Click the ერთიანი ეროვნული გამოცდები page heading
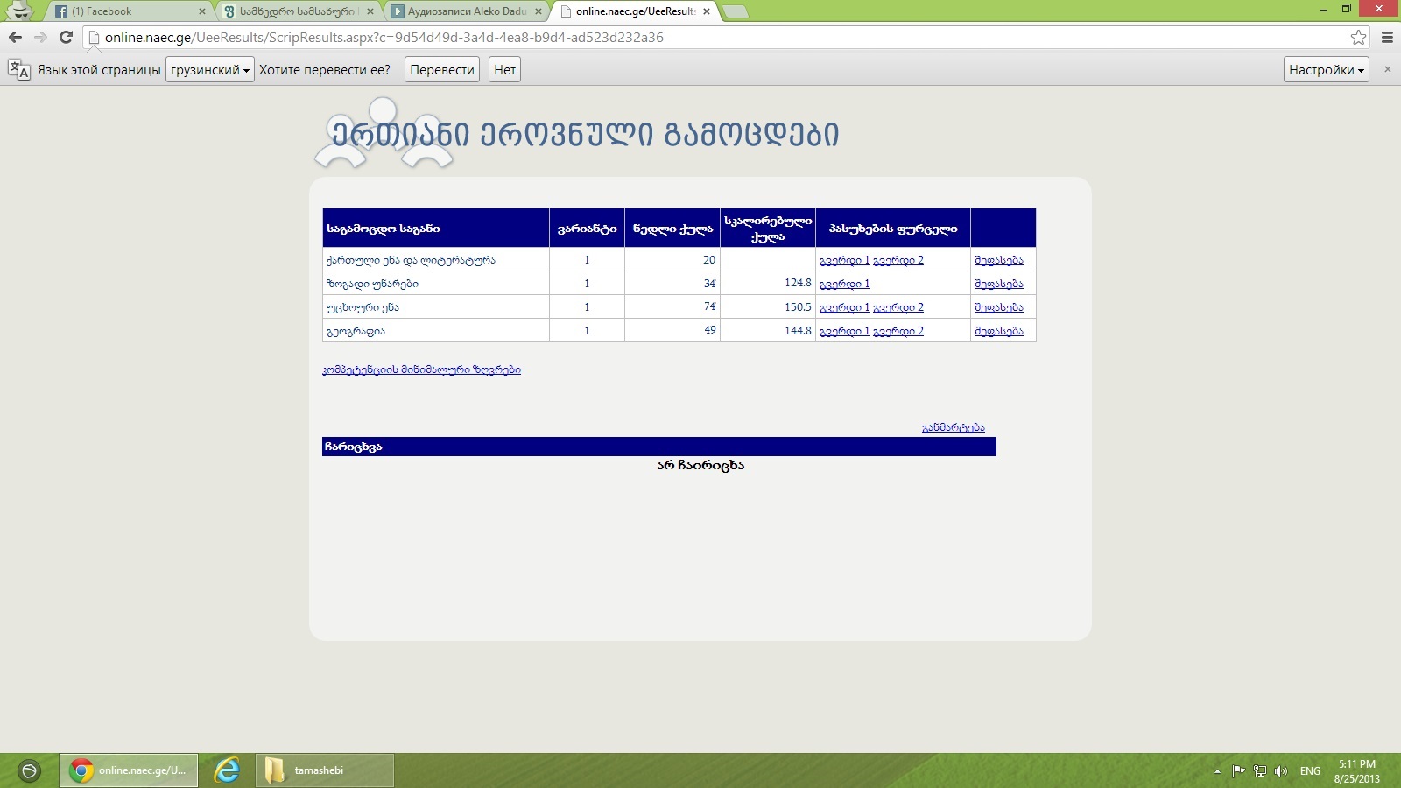 click(x=586, y=134)
